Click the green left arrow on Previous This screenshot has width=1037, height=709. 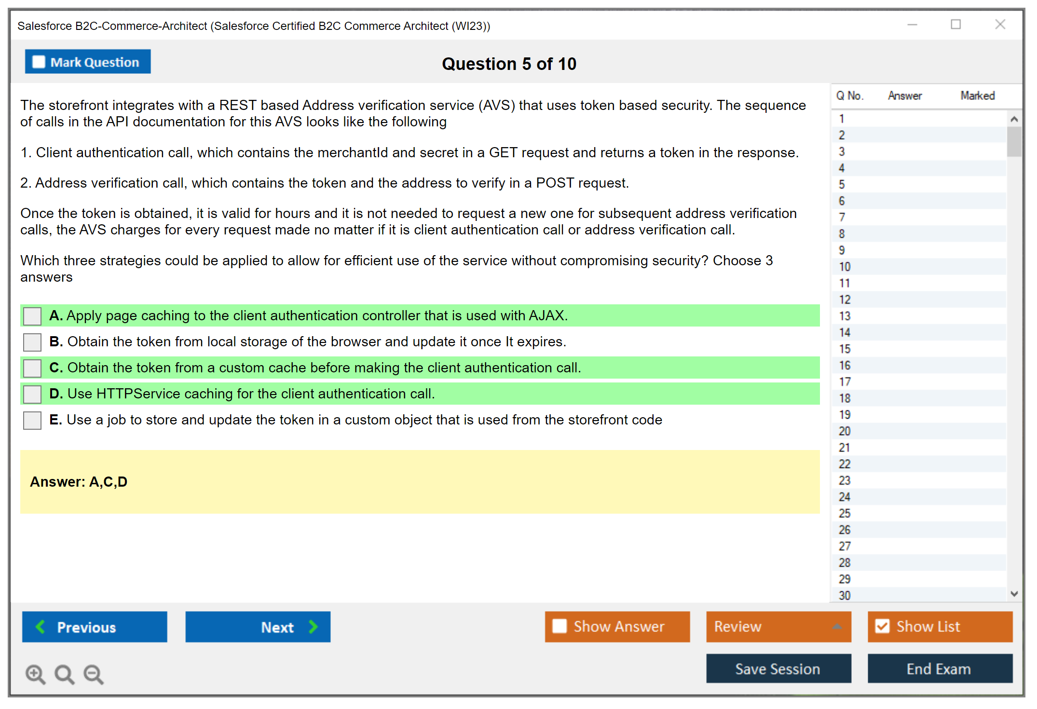coord(41,627)
